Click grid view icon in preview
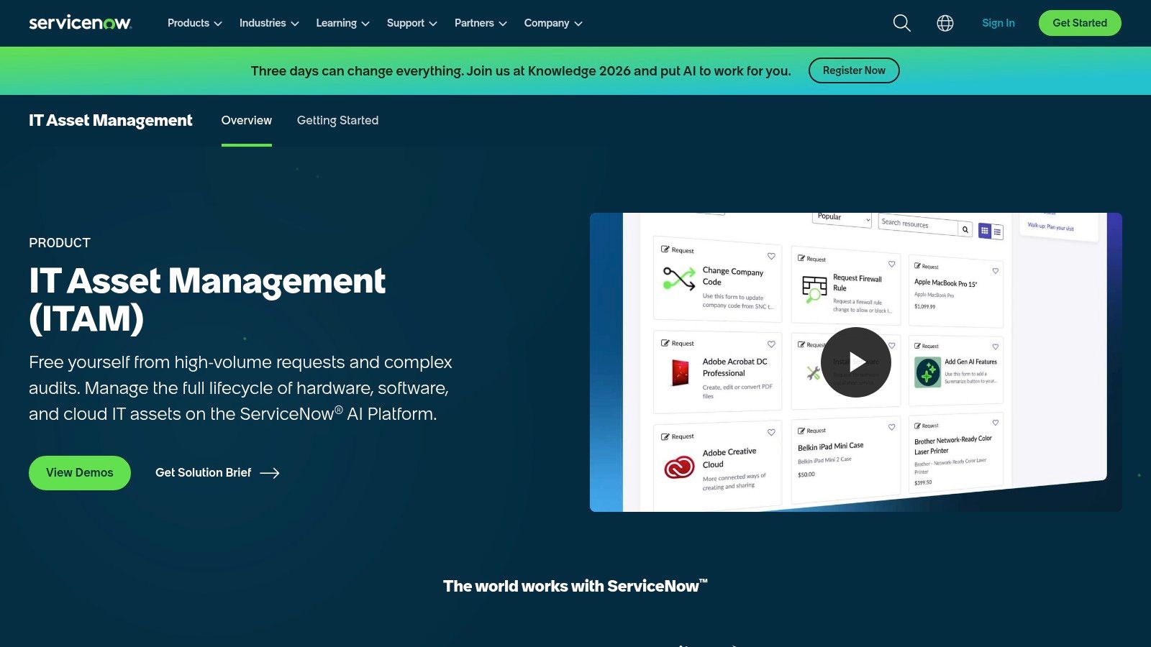 tap(985, 231)
